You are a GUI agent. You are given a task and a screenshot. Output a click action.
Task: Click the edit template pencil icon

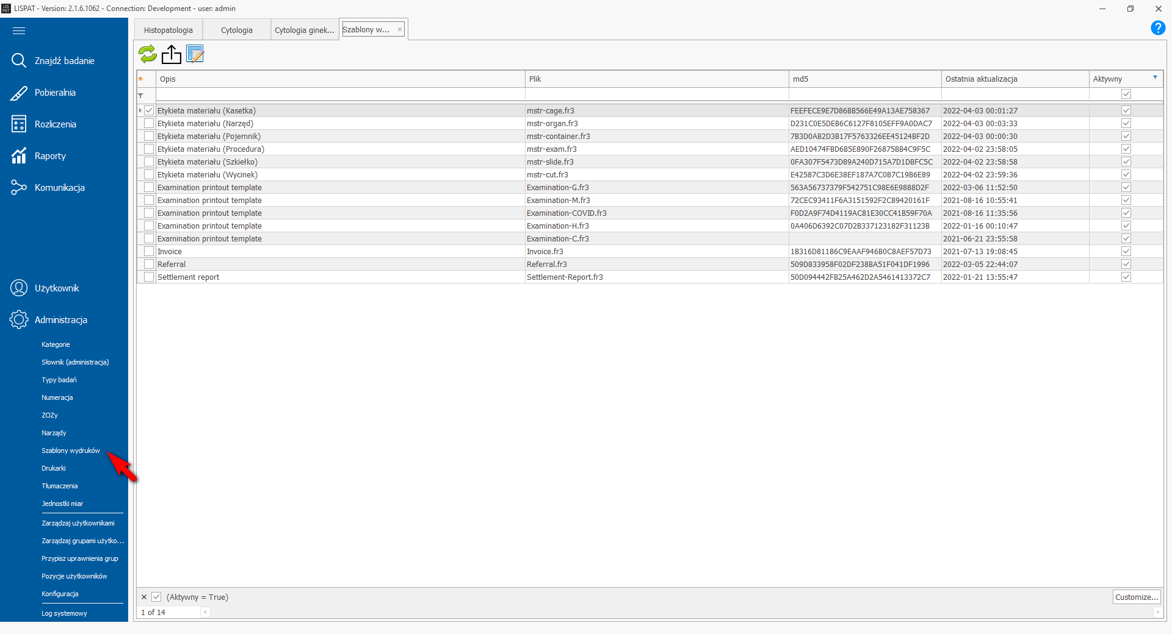(x=195, y=54)
